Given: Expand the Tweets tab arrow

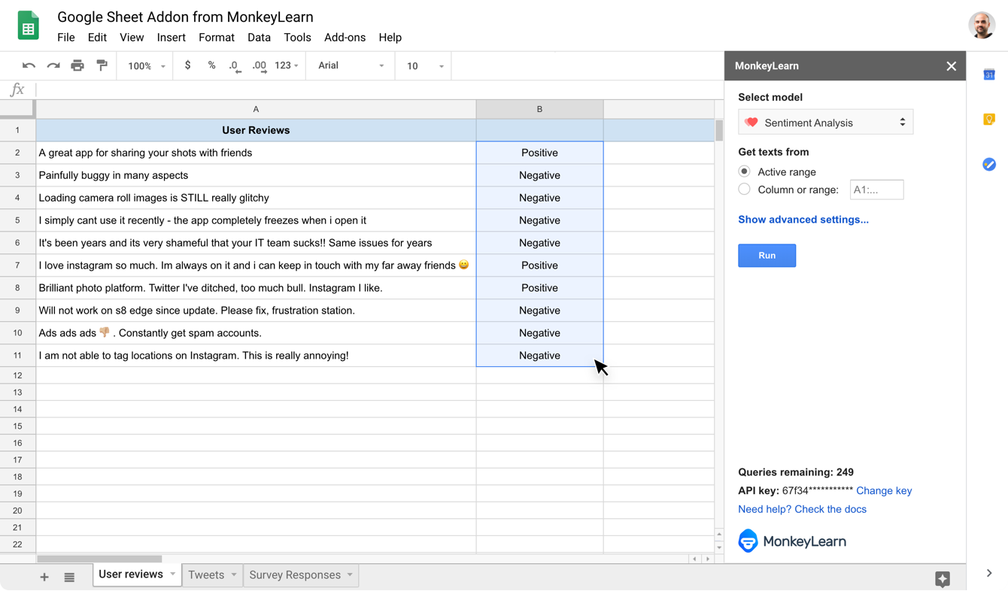Looking at the screenshot, I should pyautogui.click(x=234, y=575).
